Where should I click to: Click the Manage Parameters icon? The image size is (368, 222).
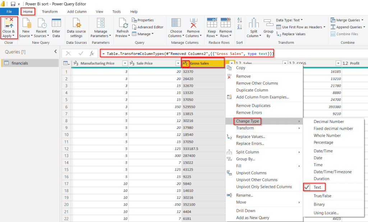pos(101,23)
